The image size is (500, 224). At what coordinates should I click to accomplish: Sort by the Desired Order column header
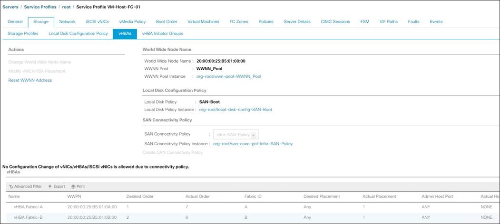[x=140, y=196]
